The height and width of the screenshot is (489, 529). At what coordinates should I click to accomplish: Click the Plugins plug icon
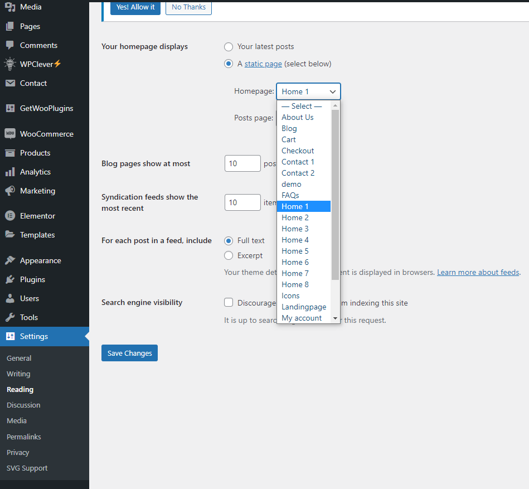pos(9,279)
